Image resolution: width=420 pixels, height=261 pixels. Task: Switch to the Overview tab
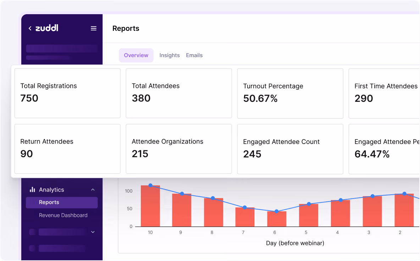136,55
